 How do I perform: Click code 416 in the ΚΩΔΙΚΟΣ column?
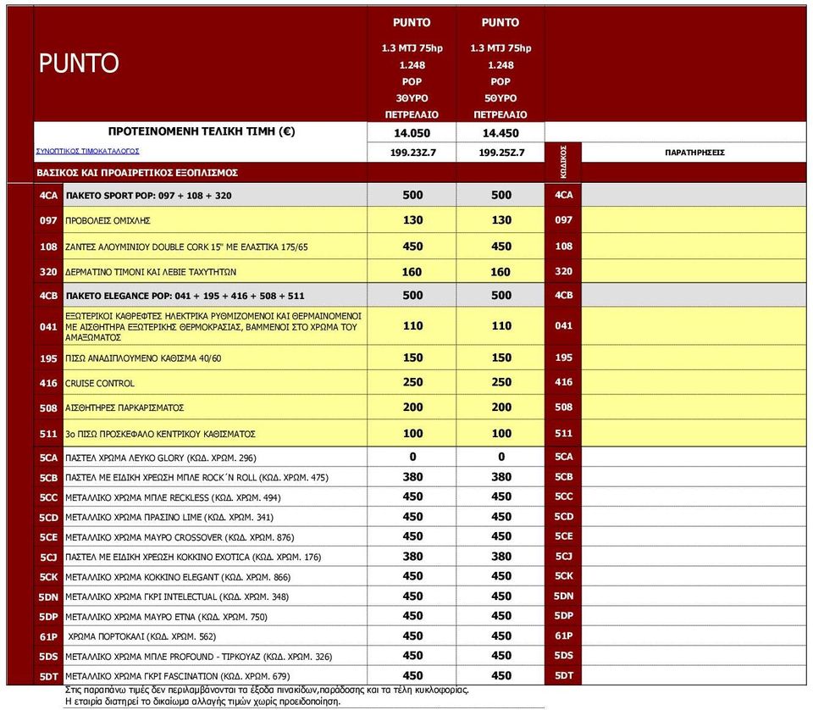coord(564,382)
